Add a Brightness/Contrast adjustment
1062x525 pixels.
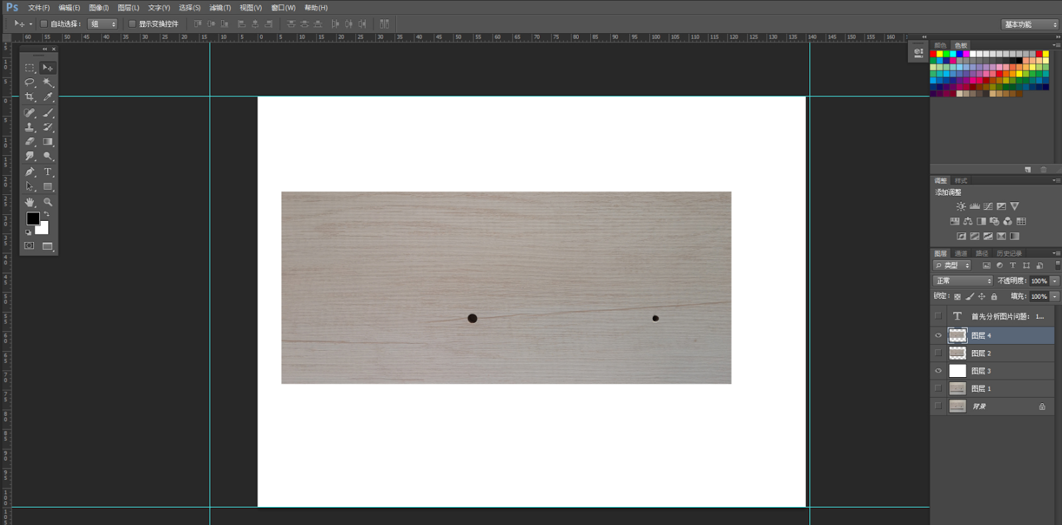click(960, 206)
